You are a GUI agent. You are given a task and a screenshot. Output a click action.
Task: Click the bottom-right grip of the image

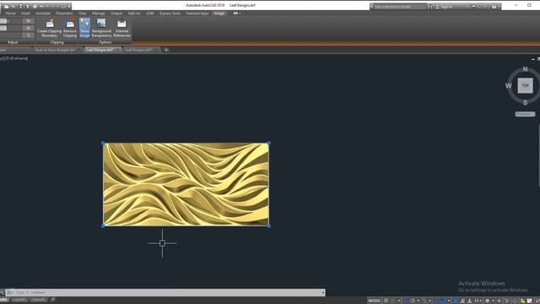(x=268, y=226)
